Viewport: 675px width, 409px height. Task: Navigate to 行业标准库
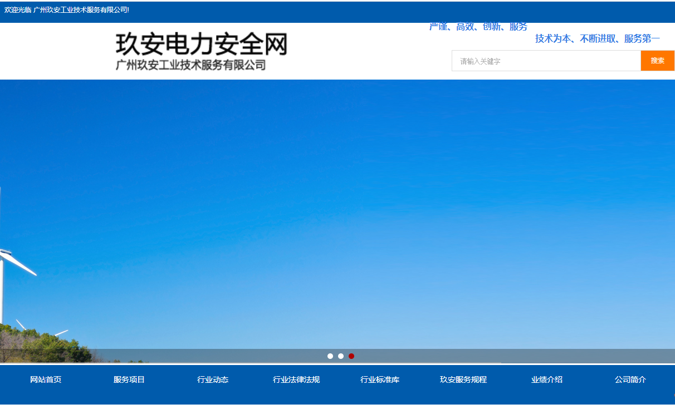[x=380, y=380]
